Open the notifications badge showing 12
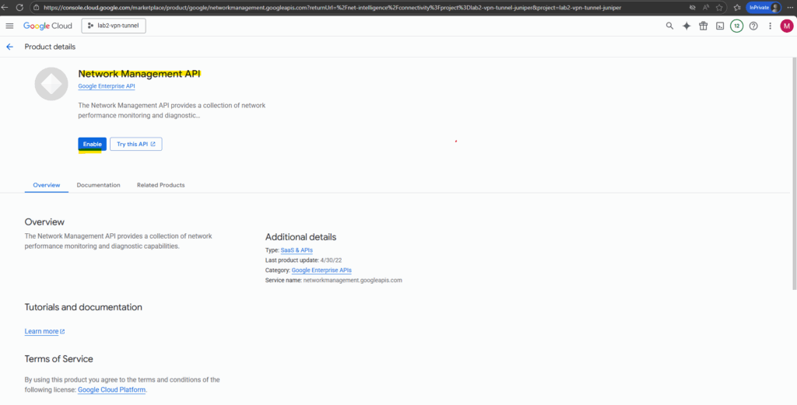Image resolution: width=797 pixels, height=405 pixels. point(736,26)
